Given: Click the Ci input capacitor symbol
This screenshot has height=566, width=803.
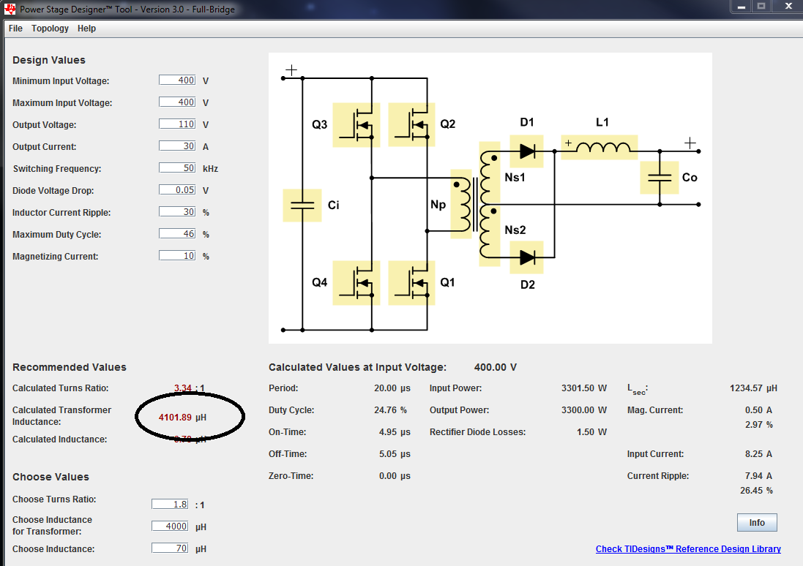Looking at the screenshot, I should pos(302,205).
